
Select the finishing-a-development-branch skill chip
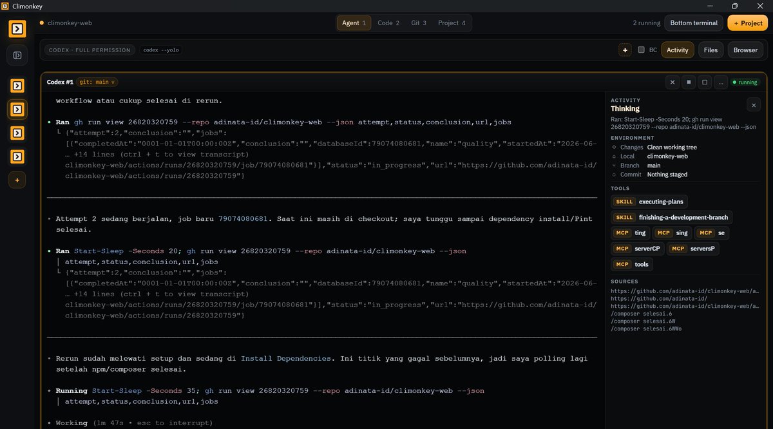(672, 218)
